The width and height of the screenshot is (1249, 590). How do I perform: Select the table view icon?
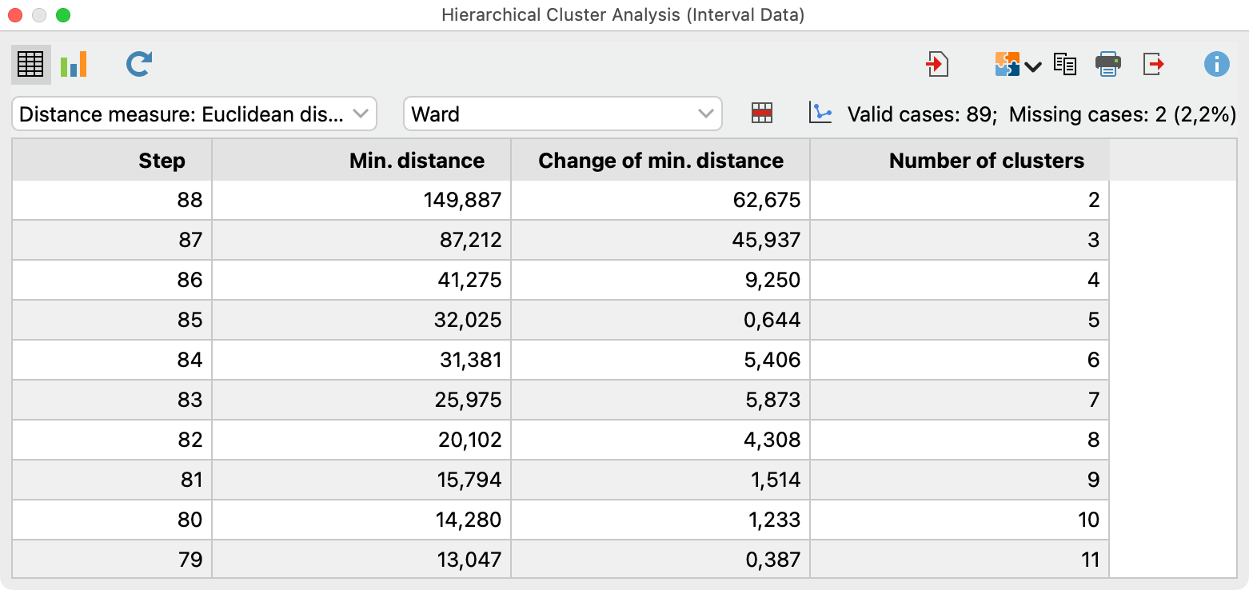click(30, 64)
